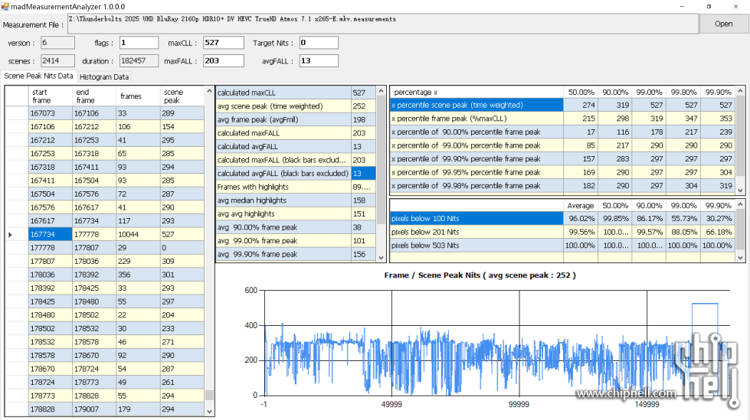Click the Open button for the measurement file

click(x=723, y=24)
